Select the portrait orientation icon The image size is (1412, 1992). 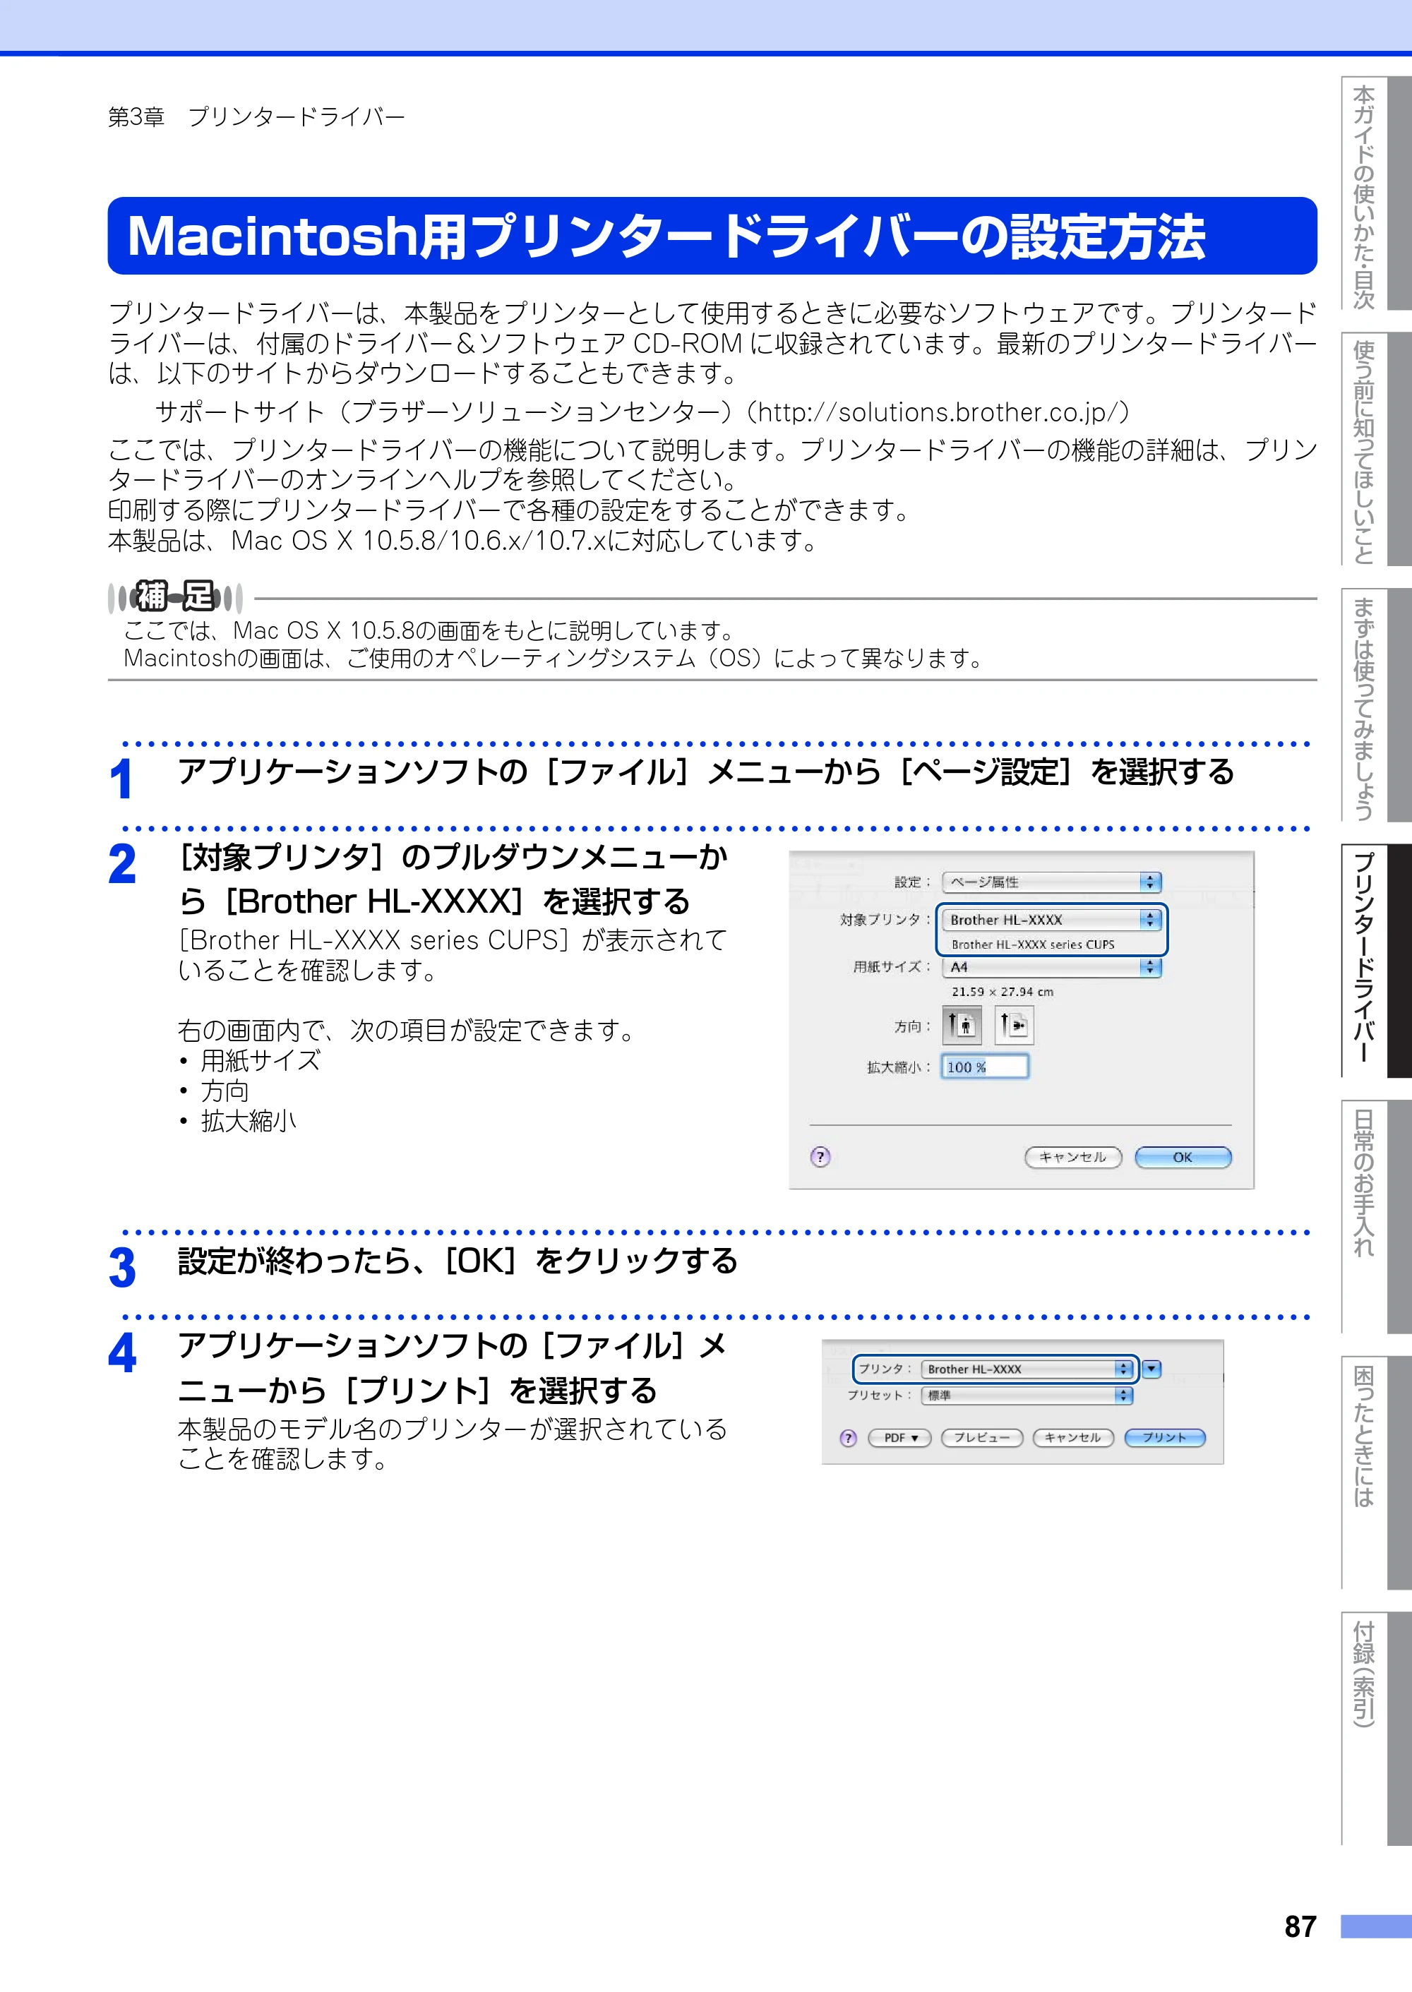(x=962, y=1026)
